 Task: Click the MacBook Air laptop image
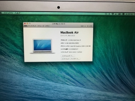point(42,46)
